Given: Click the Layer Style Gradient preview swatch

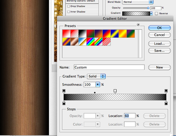Looking at the screenshot, I should (x=136, y=13).
